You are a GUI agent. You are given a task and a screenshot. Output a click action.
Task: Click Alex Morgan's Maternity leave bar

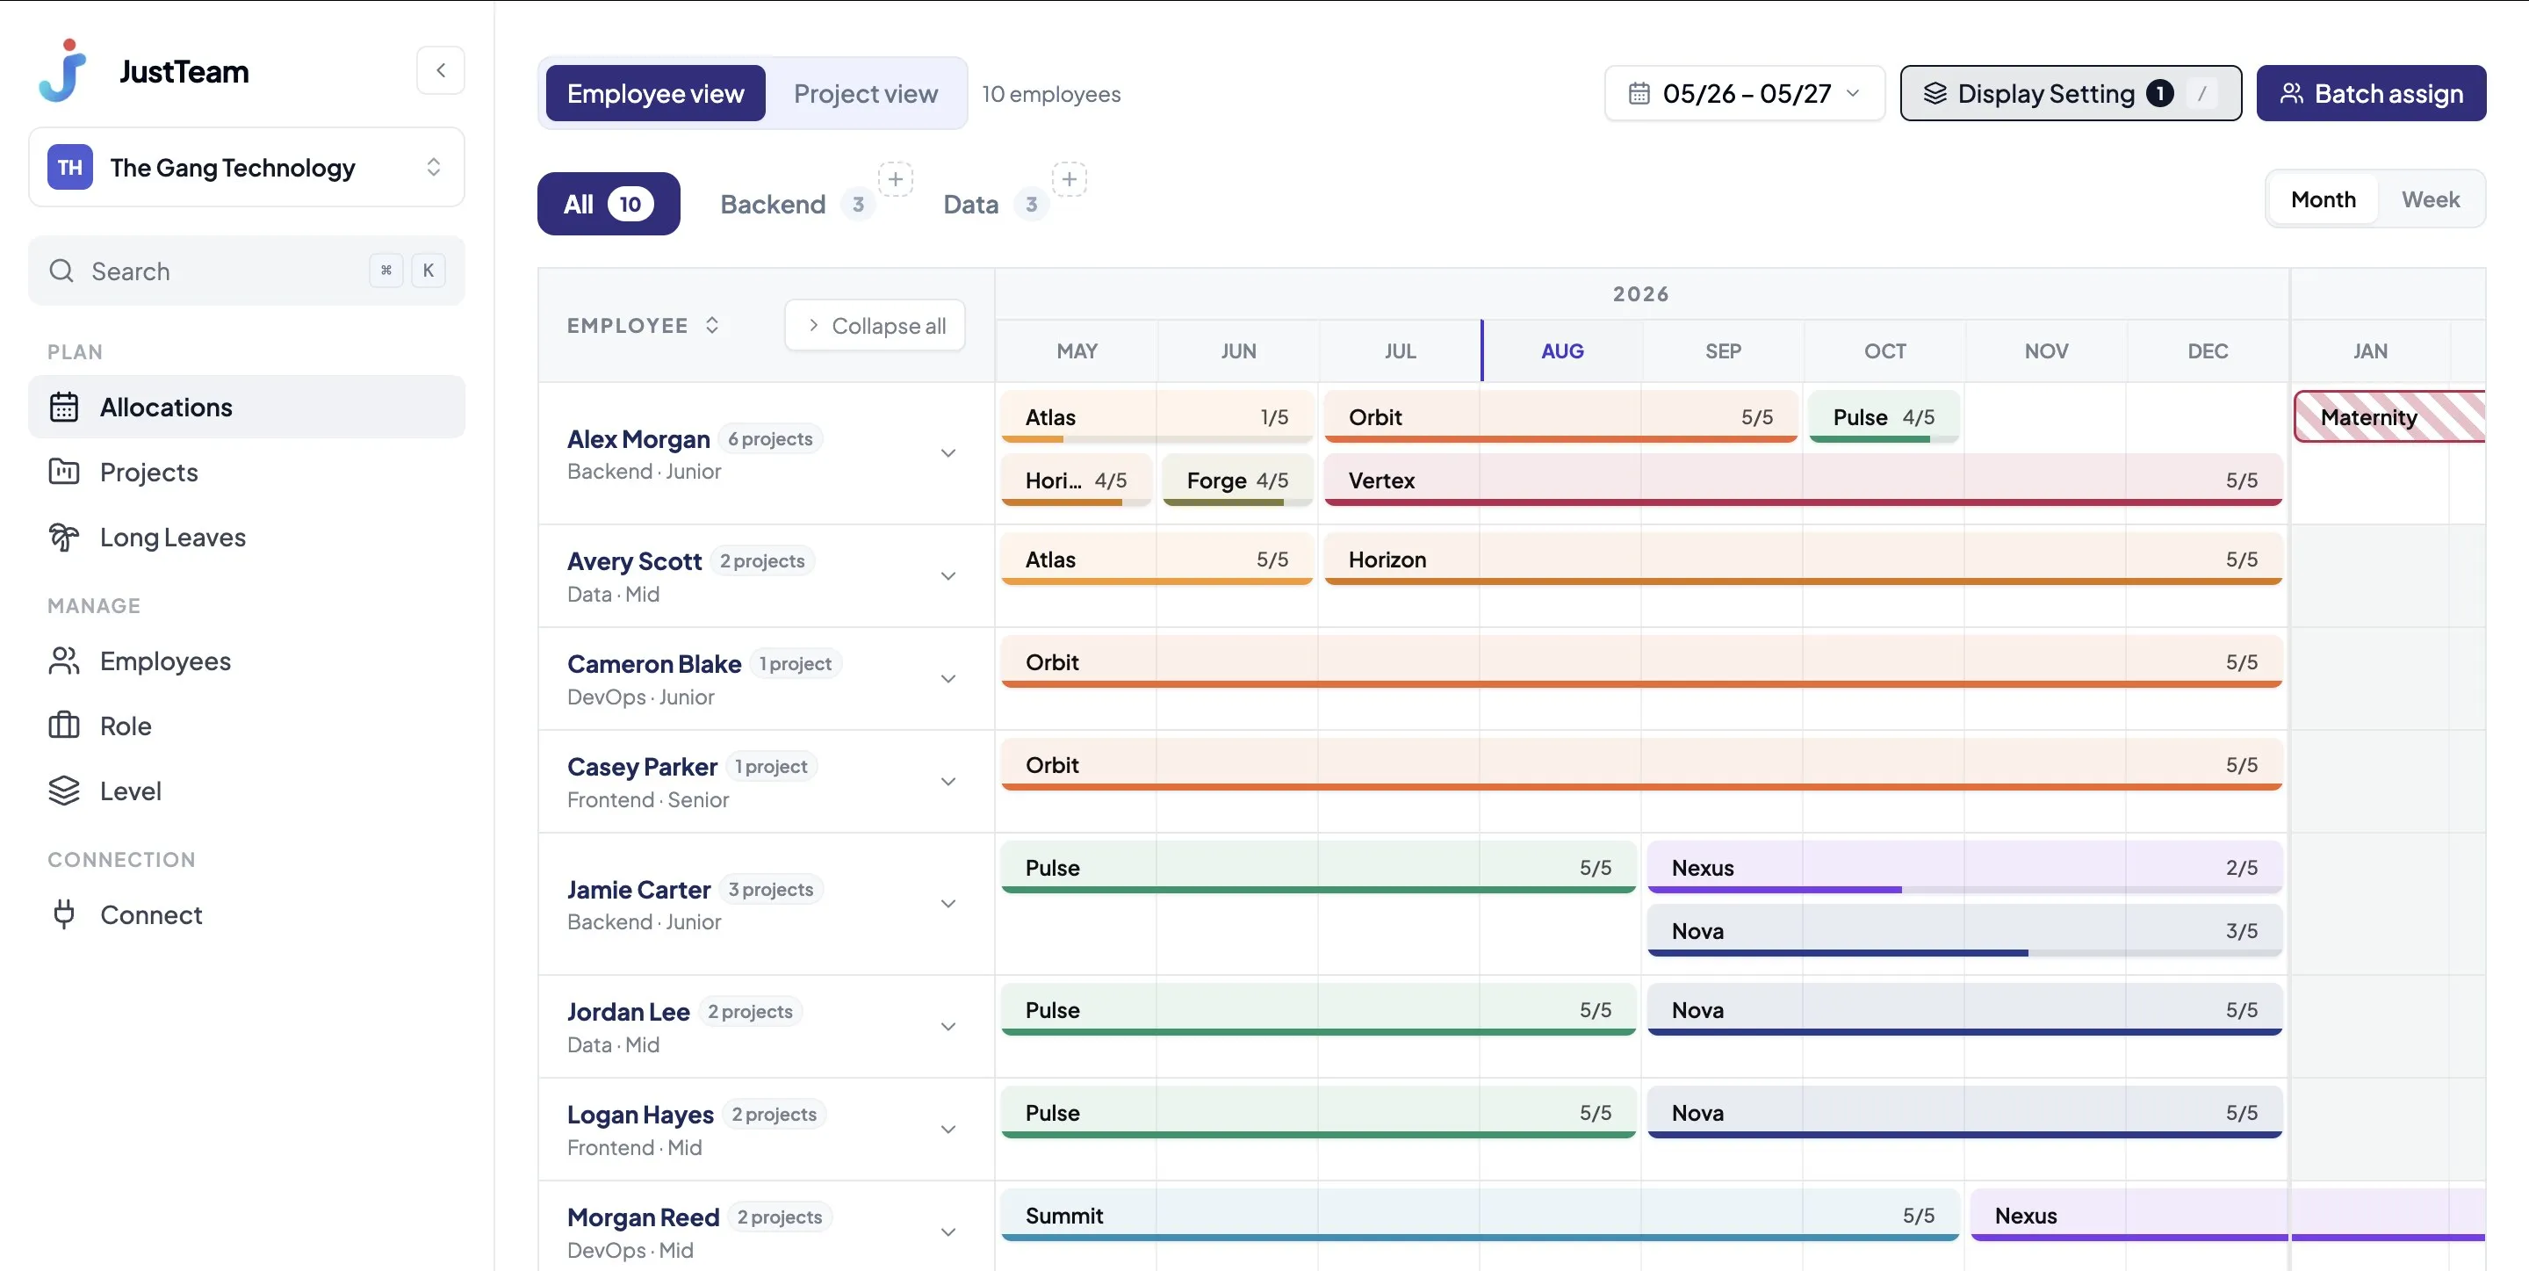tap(2388, 416)
